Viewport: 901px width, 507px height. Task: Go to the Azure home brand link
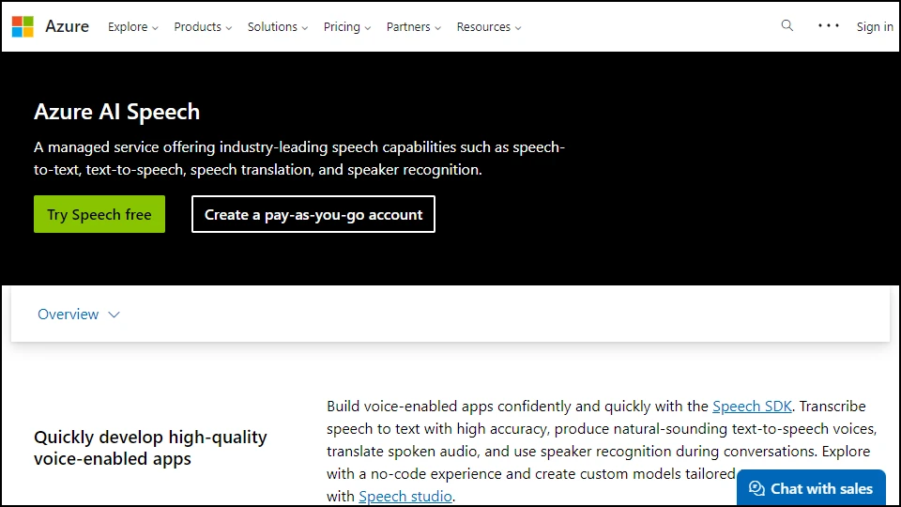[67, 26]
